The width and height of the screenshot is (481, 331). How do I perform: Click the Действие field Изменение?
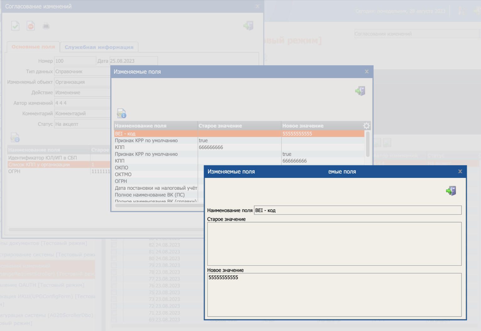82,93
